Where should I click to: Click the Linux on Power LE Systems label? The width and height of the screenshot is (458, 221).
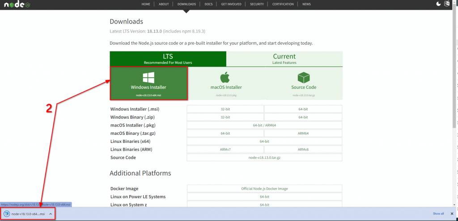138,197
